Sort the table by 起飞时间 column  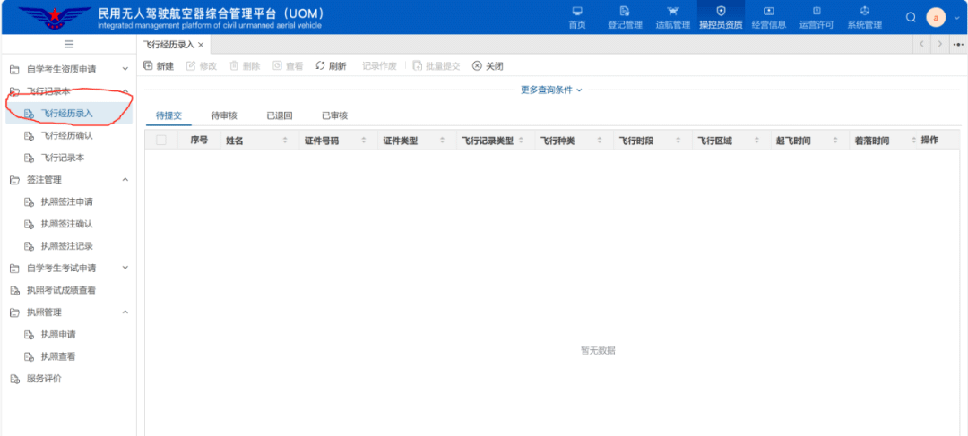tap(835, 141)
